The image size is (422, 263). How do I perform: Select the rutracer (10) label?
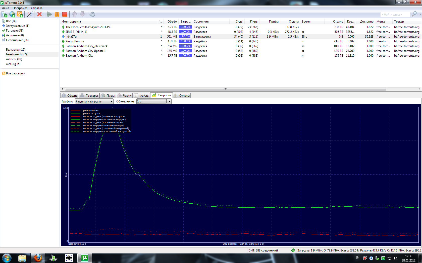tap(14, 59)
